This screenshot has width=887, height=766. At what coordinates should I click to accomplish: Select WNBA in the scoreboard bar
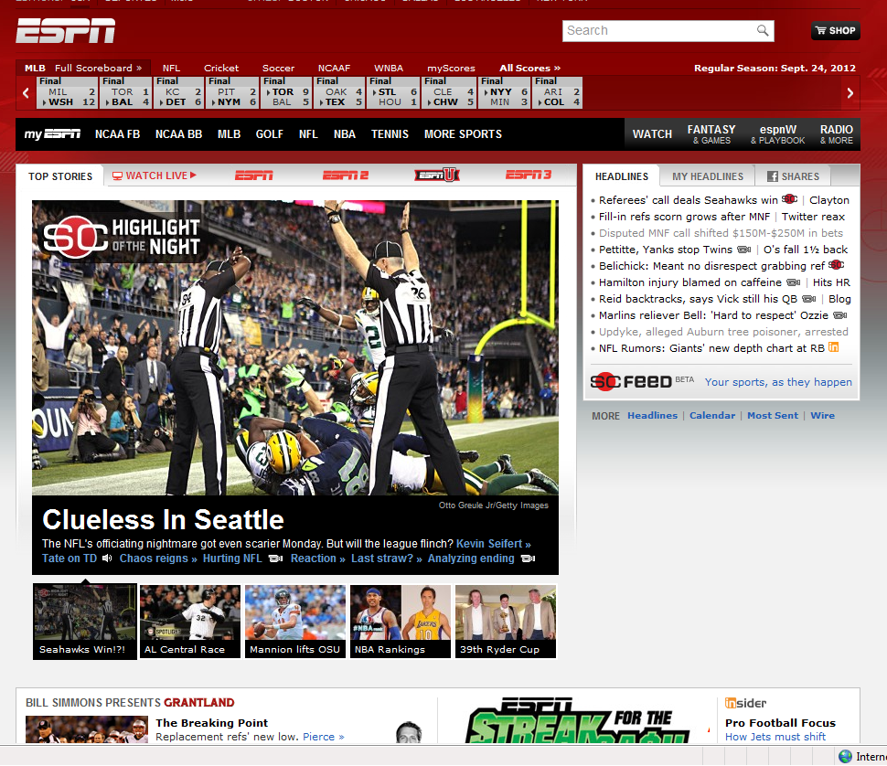[389, 68]
